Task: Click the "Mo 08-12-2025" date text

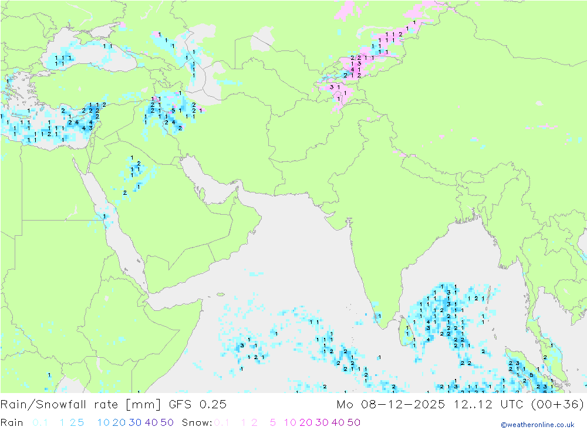Action: (x=391, y=405)
